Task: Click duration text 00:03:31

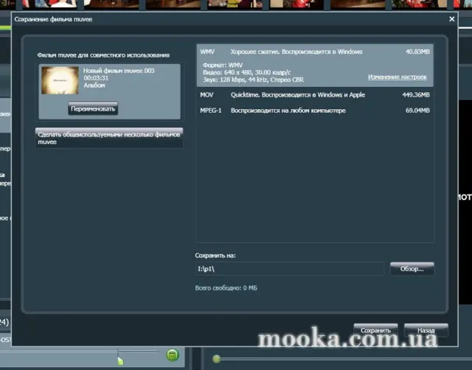Action: point(96,78)
